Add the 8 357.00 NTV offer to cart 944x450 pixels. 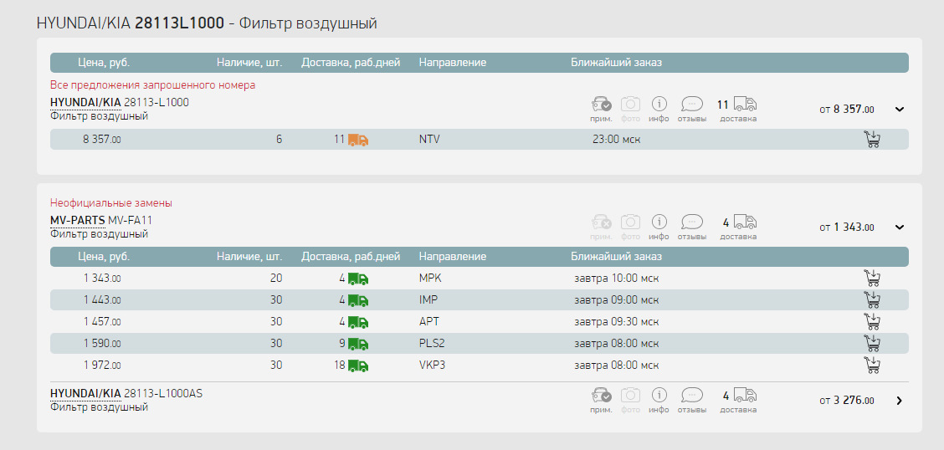click(872, 140)
